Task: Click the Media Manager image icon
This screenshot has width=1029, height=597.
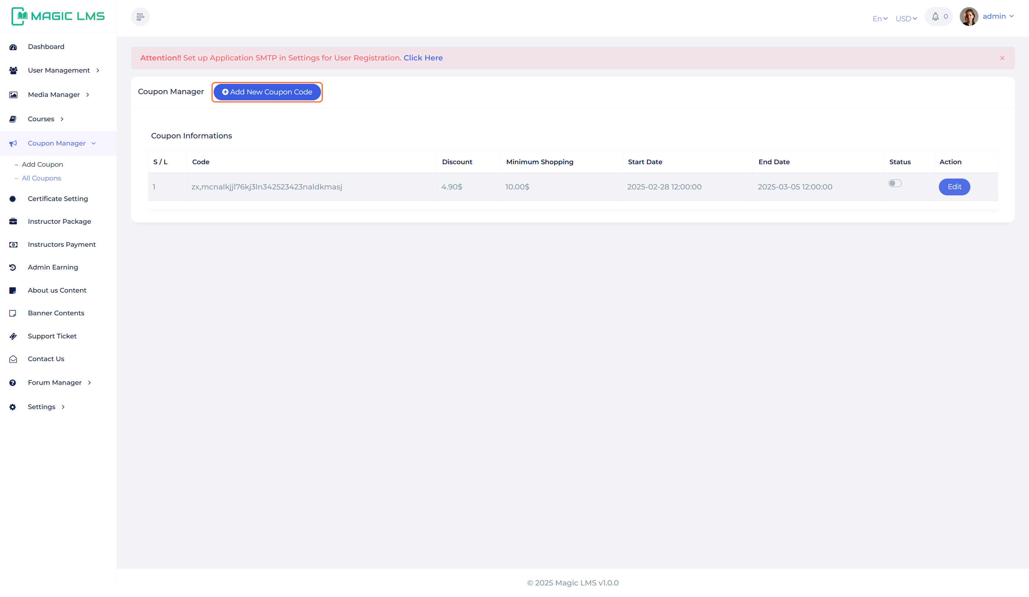Action: (13, 95)
